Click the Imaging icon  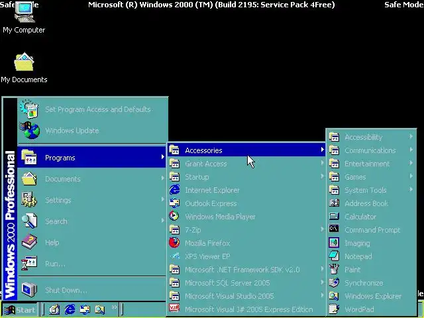click(x=334, y=242)
